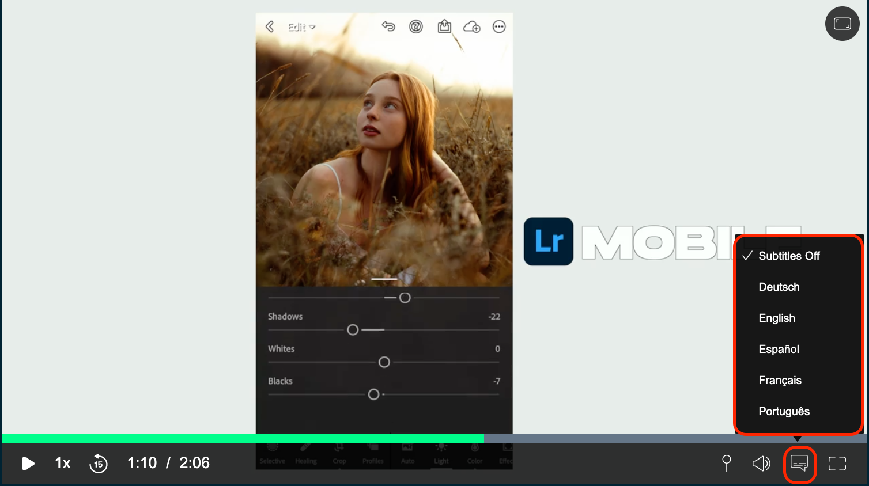
Task: Click the back arrow in Lightroom
Action: (270, 26)
